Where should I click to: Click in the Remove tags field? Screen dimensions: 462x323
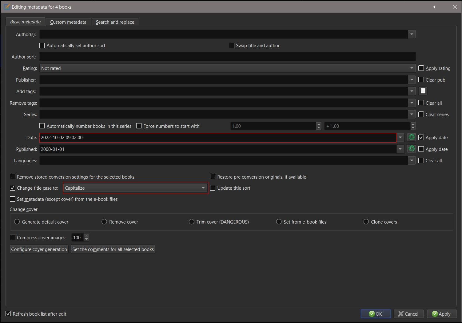(224, 103)
